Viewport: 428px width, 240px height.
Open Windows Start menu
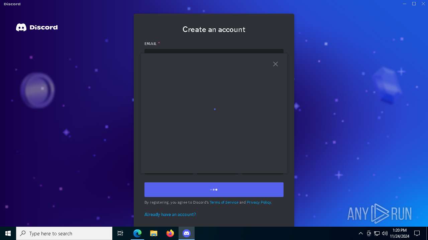8,233
